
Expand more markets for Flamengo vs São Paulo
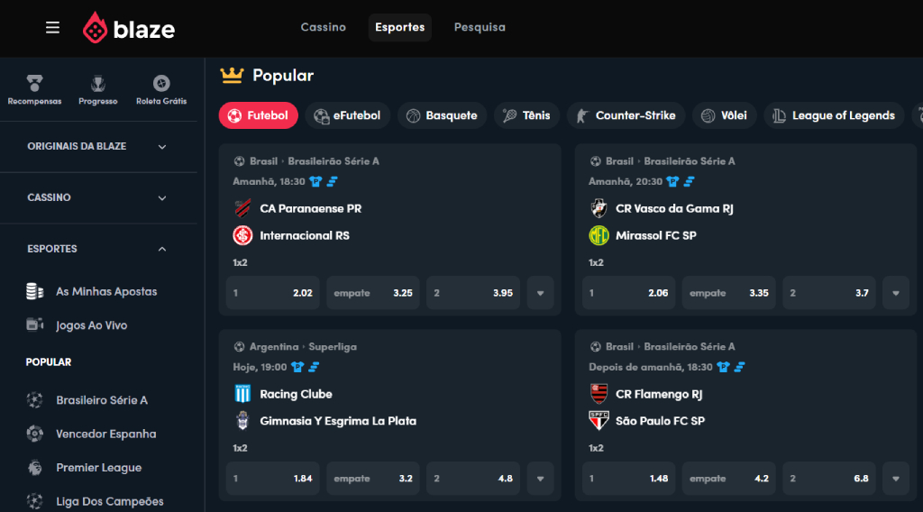coord(896,479)
